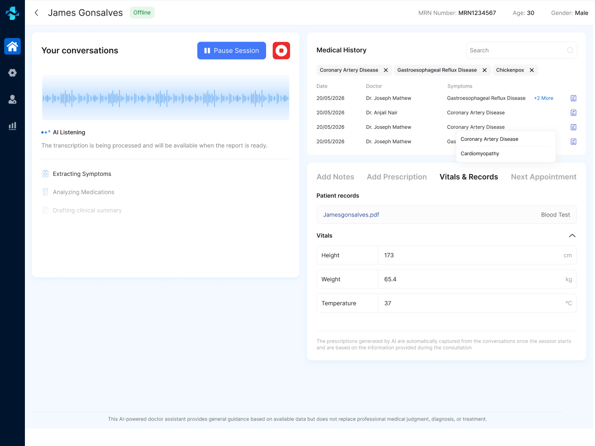Click the search magnifier icon

[570, 50]
